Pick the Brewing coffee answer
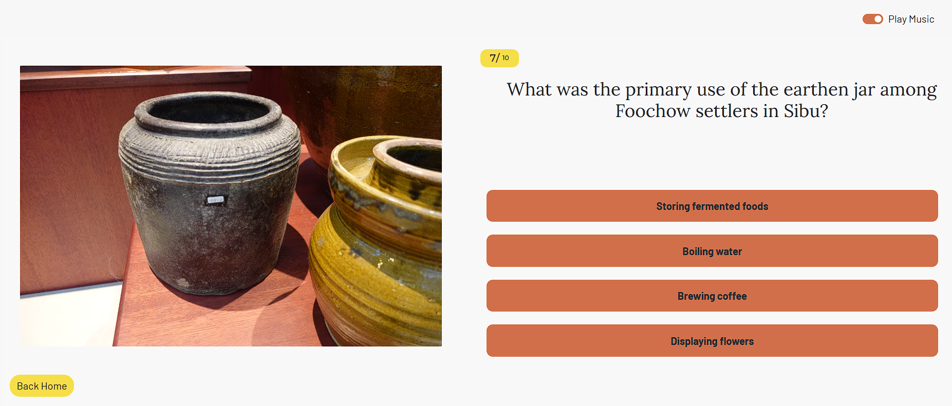This screenshot has height=406, width=952. click(x=712, y=296)
